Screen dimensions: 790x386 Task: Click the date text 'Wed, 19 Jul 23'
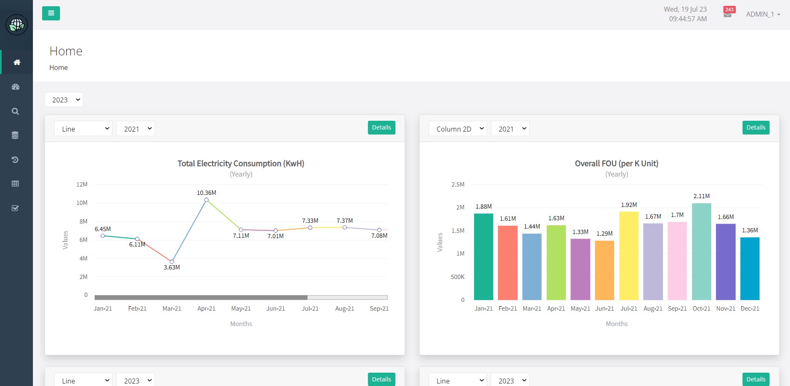point(685,9)
